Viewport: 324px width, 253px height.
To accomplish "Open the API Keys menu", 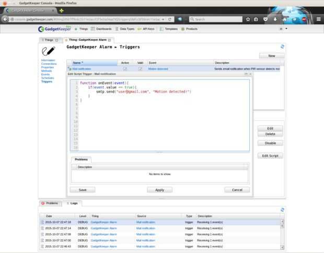I will [x=146, y=29].
